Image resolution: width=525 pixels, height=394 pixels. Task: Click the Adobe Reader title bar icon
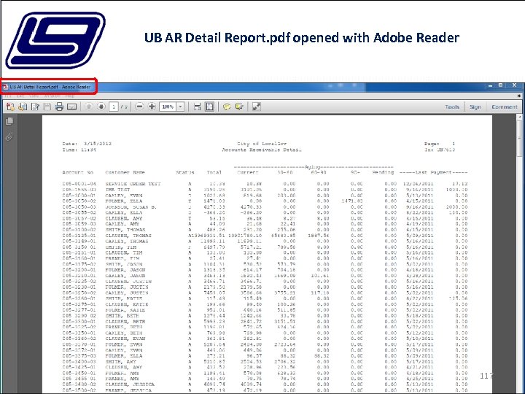click(x=6, y=87)
